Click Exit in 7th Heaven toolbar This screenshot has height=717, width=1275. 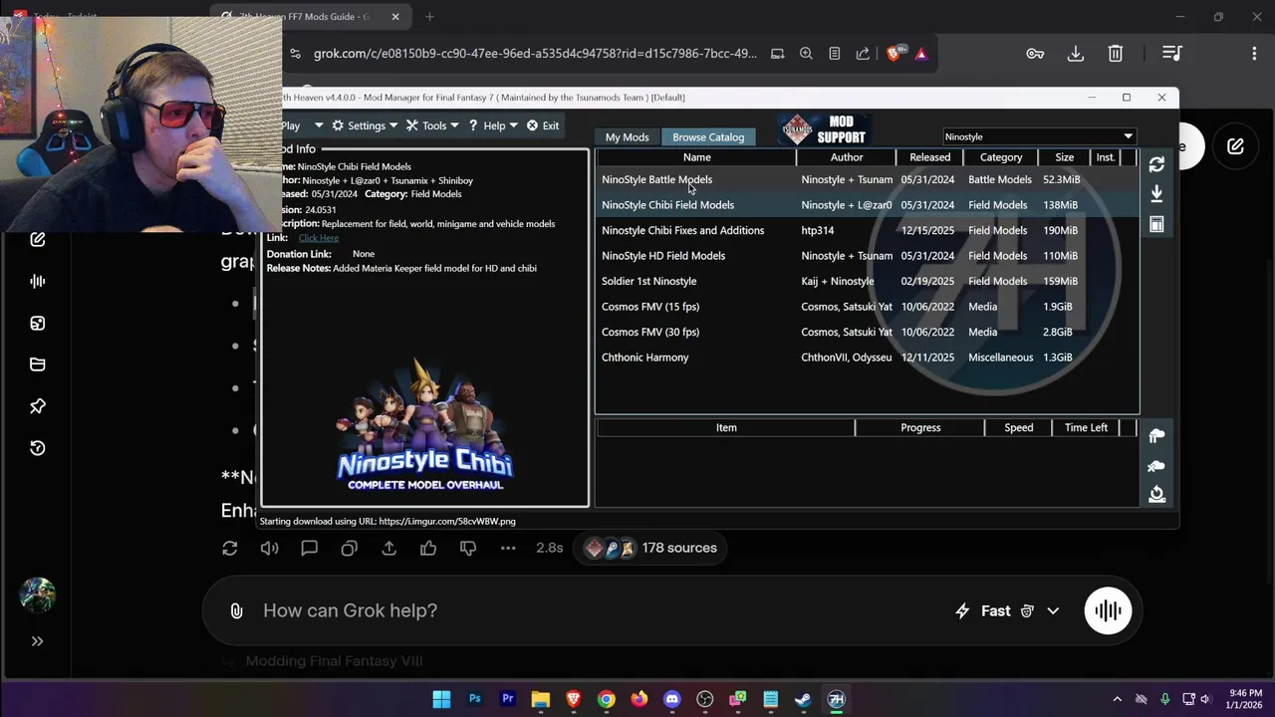[543, 125]
